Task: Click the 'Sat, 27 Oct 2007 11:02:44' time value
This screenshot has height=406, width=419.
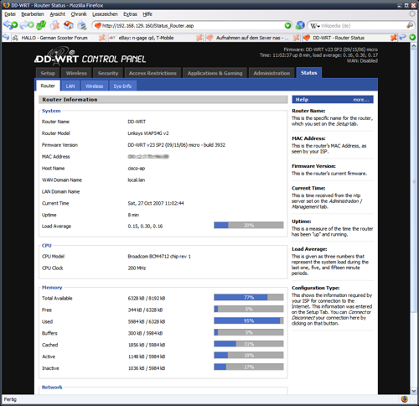Action: click(x=156, y=203)
